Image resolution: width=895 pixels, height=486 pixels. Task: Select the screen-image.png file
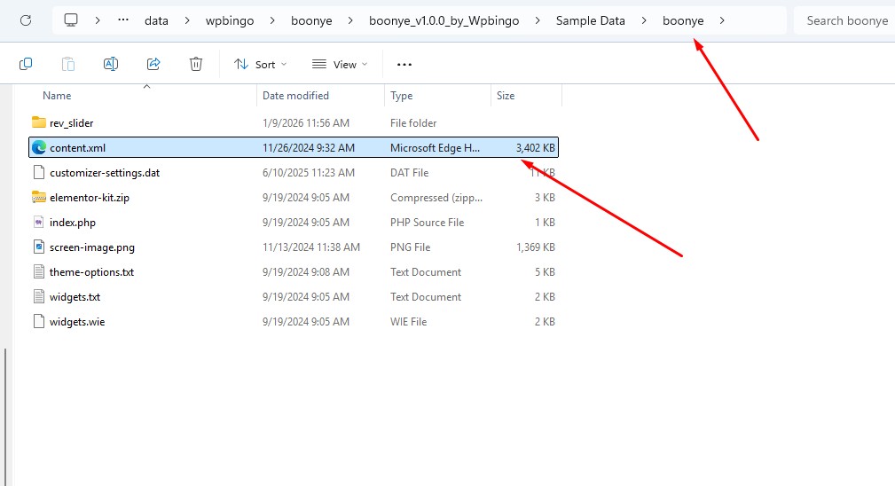pyautogui.click(x=91, y=247)
